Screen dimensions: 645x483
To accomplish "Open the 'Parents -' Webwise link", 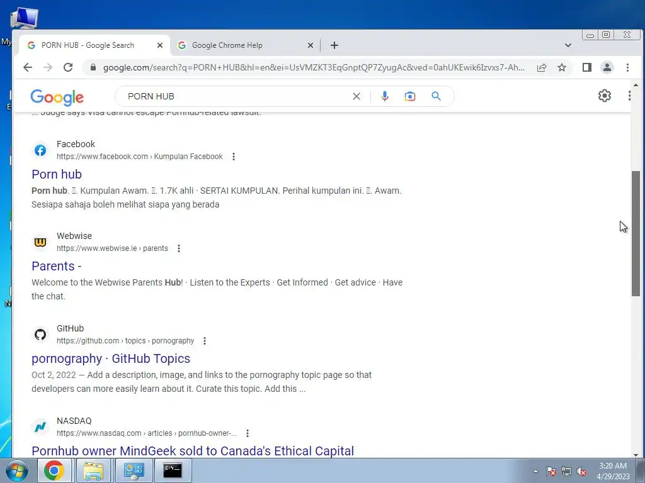I will (56, 266).
